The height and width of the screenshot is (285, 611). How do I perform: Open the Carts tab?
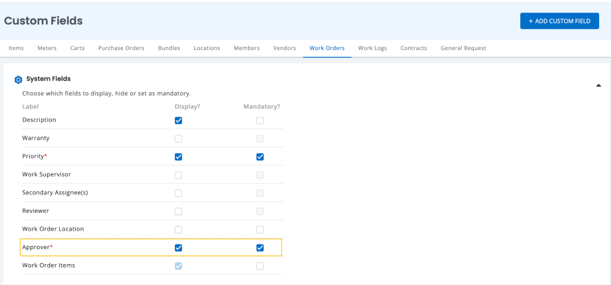pyautogui.click(x=78, y=48)
